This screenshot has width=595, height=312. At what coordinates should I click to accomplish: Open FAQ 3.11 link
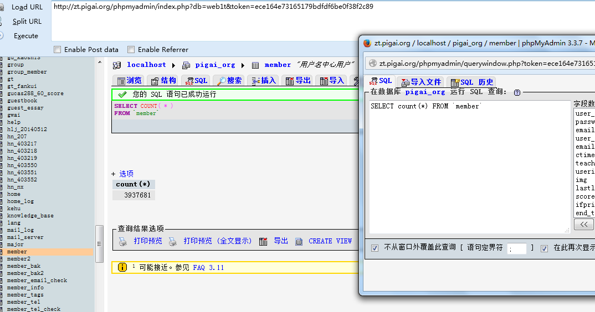[x=208, y=268]
